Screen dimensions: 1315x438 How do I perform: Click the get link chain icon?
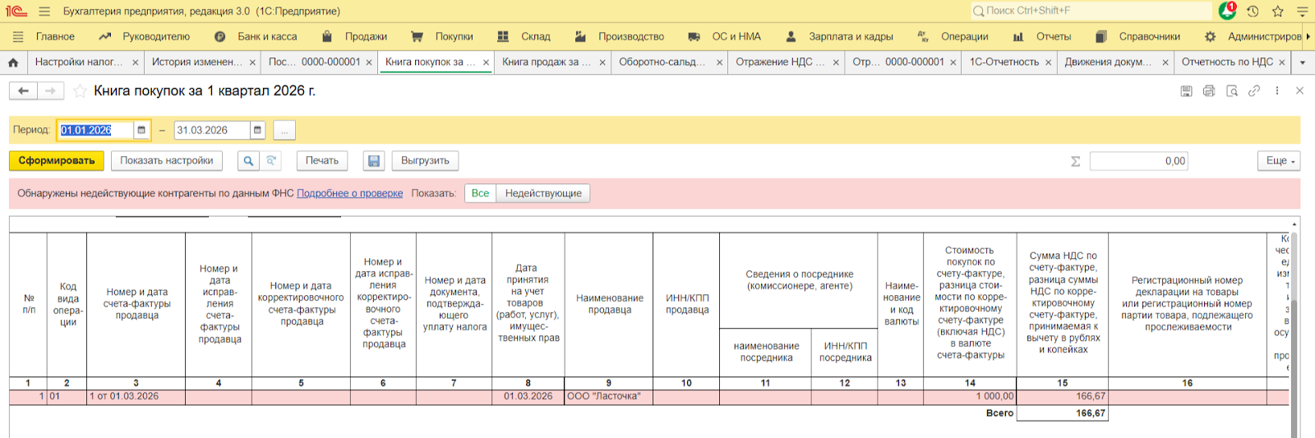[x=1254, y=91]
